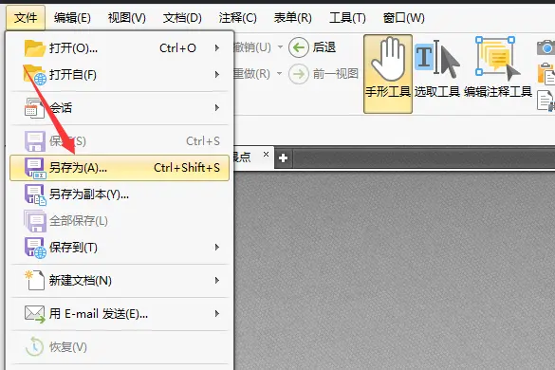Select the 手形工具 hand tool
The height and width of the screenshot is (370, 555).
coord(388,74)
